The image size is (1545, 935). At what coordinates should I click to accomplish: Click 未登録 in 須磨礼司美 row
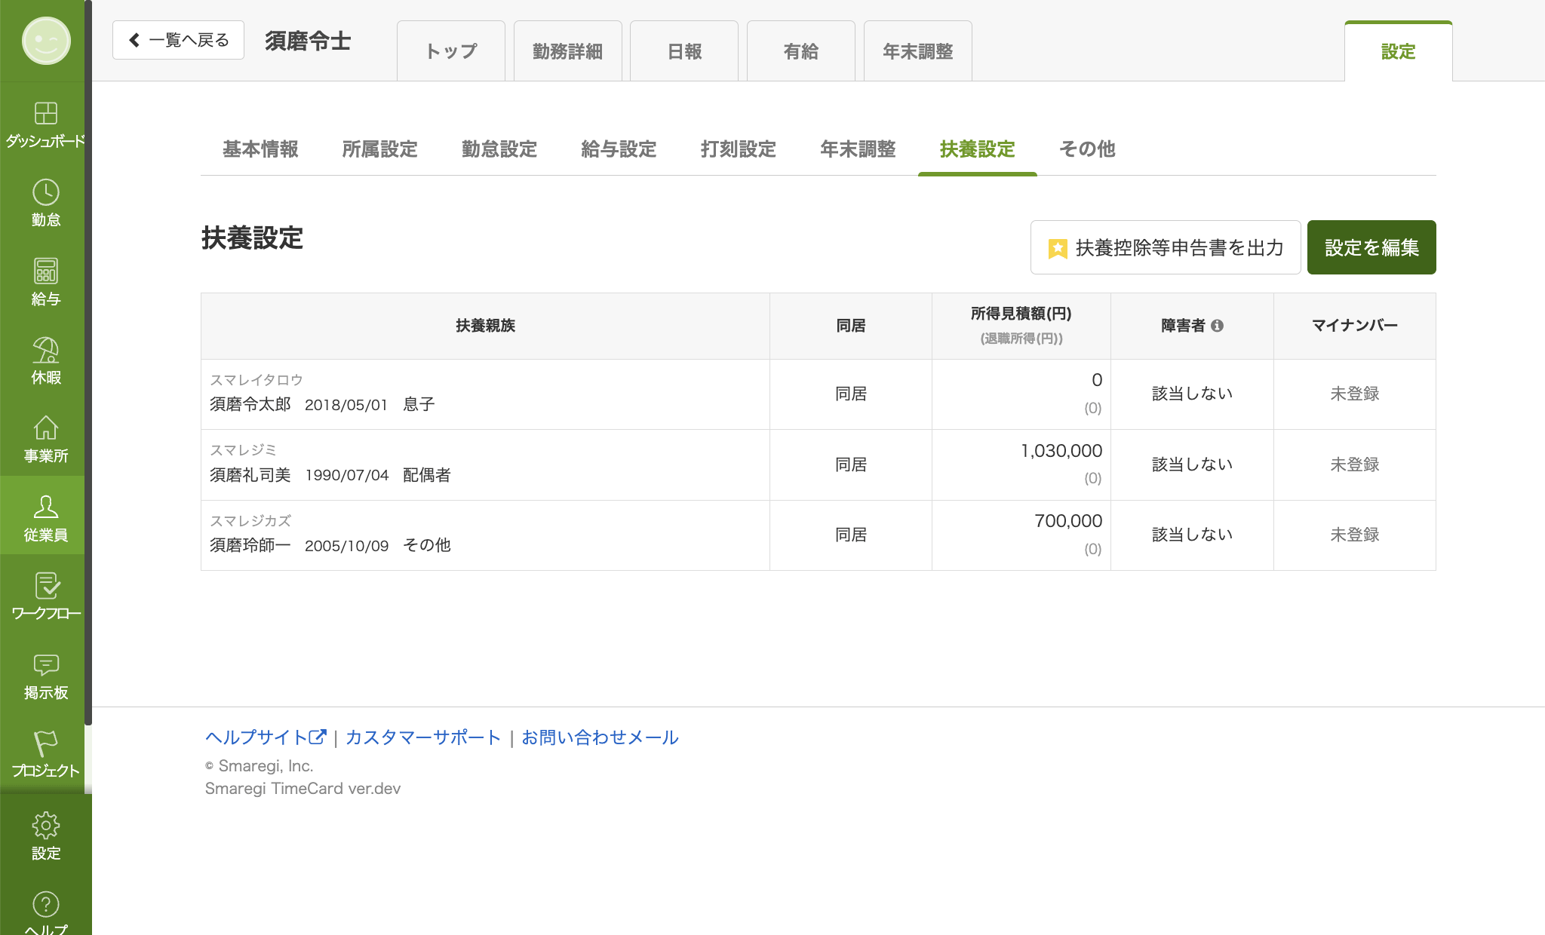point(1355,464)
